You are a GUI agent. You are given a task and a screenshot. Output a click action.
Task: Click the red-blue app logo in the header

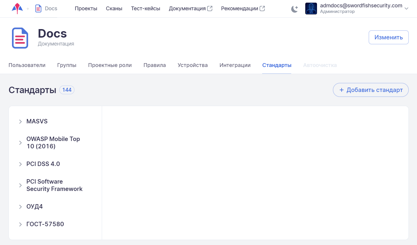[17, 9]
